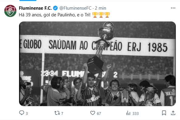Open the @FluminenseFC handle link
This screenshot has height=120, width=180.
(75, 8)
